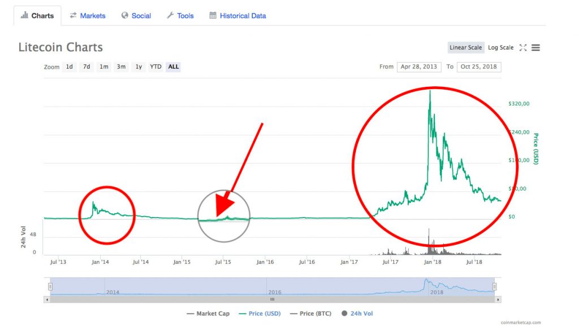Click the $320,00 price axis label
The width and height of the screenshot is (579, 331).
point(519,103)
